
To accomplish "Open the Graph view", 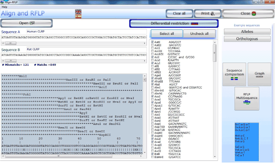I will coord(259,74).
